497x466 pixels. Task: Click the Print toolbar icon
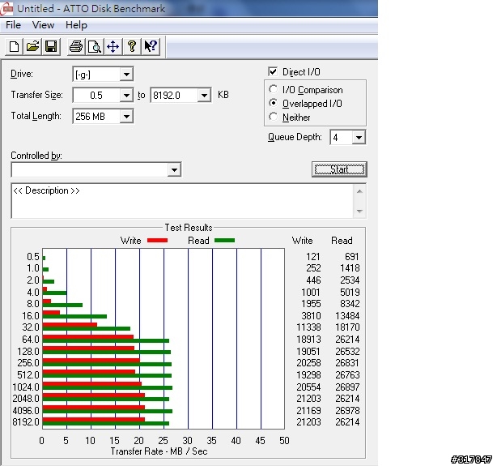point(76,47)
